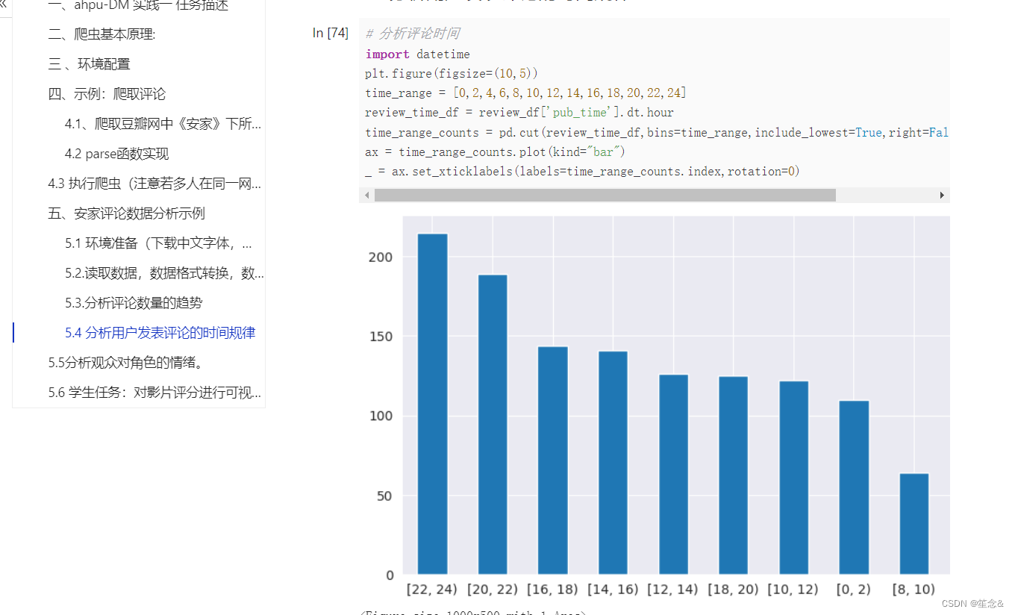Select 4.1 爬取豆瓣网中《安家》 entry
The image size is (1015, 615).
[x=163, y=124]
